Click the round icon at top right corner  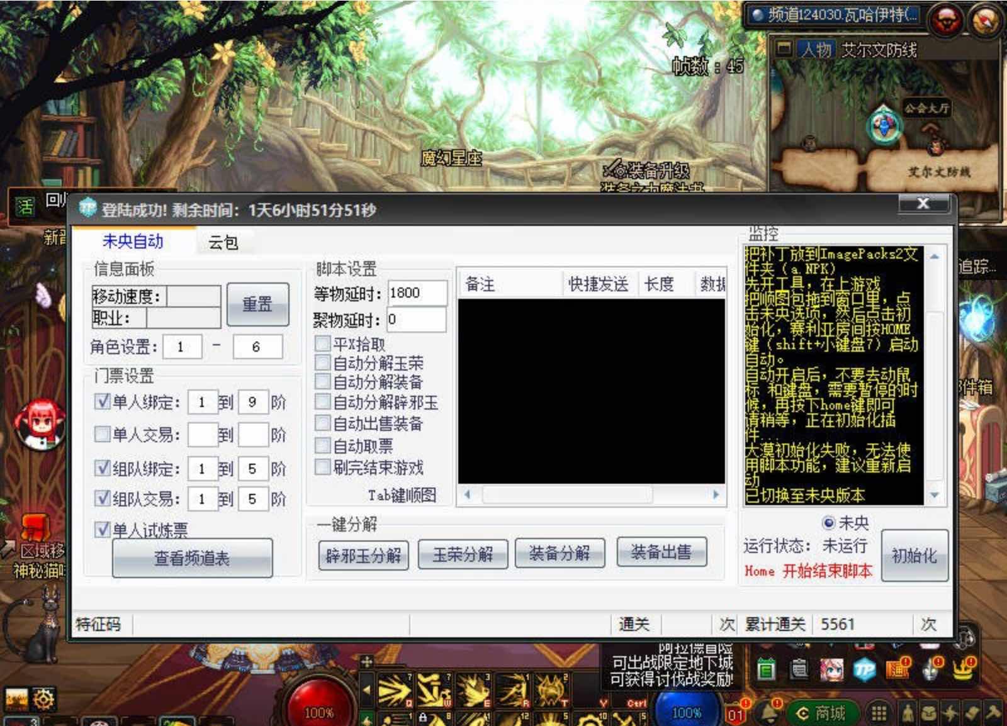(986, 20)
